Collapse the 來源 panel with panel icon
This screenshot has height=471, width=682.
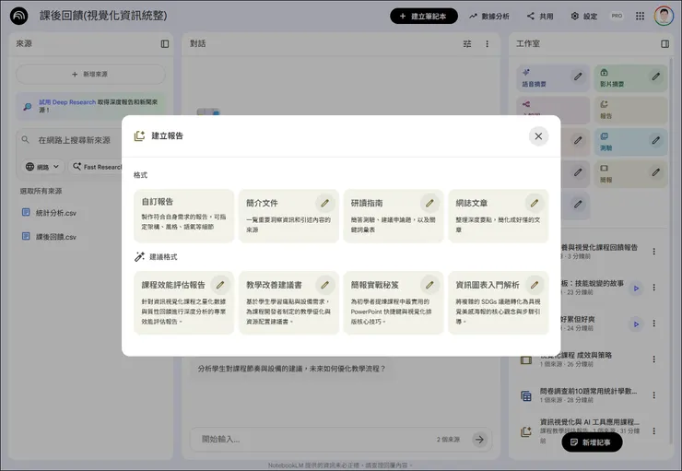165,44
